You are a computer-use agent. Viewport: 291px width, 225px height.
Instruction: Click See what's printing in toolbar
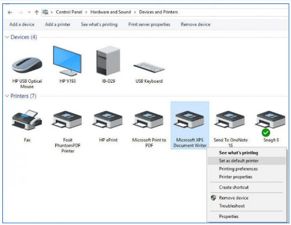click(99, 24)
